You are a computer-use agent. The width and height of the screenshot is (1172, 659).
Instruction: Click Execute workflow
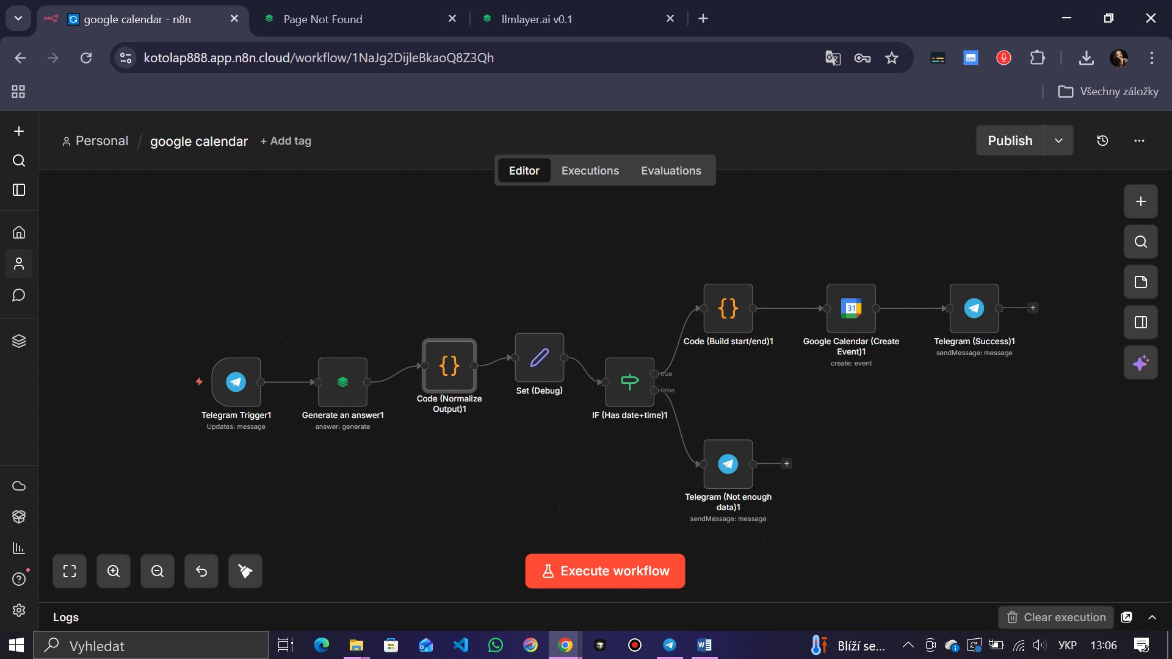coord(605,571)
